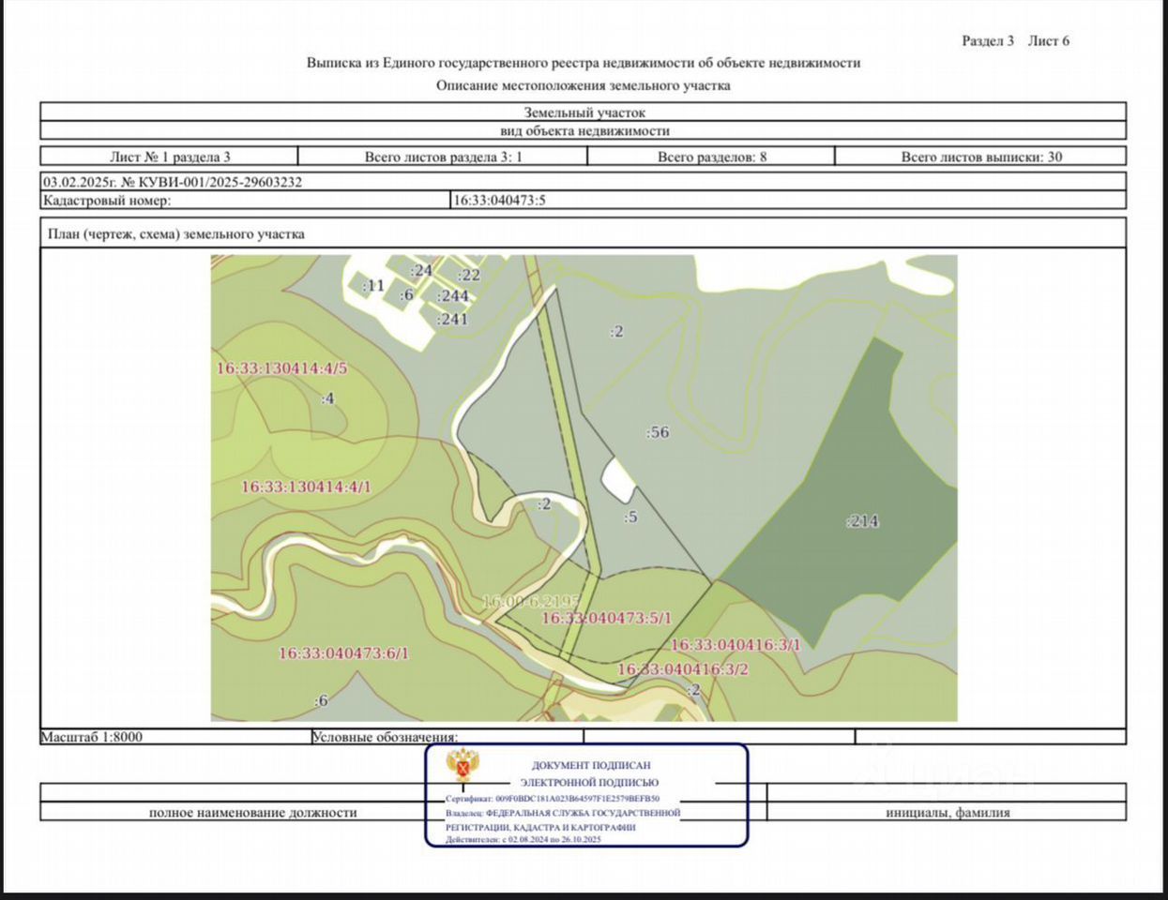Click the Условные обозначения legend cell
The width and height of the screenshot is (1168, 900).
point(447,737)
